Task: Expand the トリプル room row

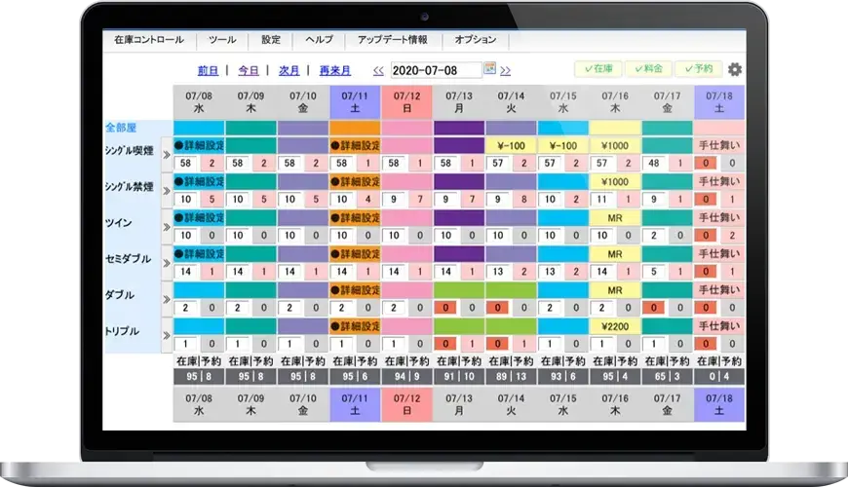Action: 167,336
